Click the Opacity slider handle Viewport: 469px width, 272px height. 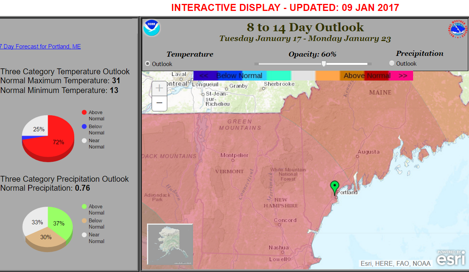[x=324, y=64]
